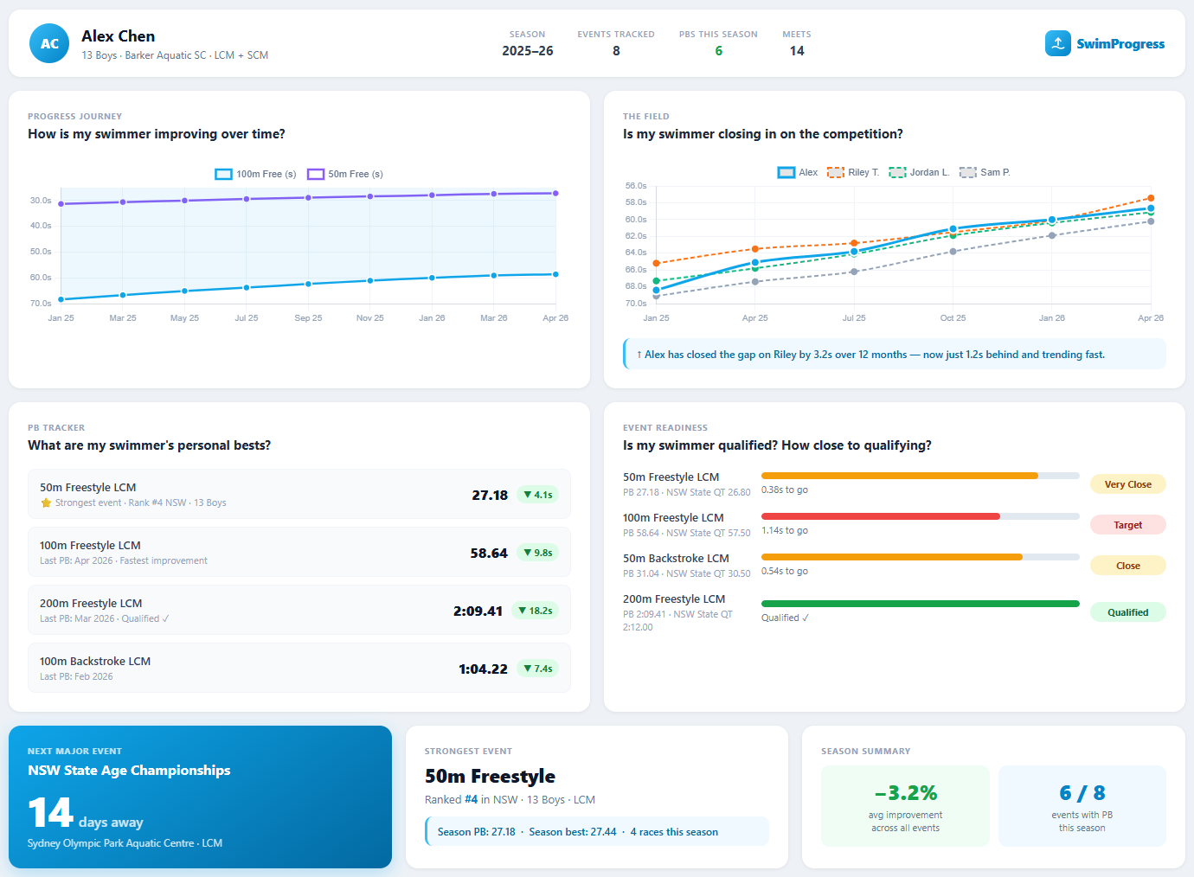Toggle Alex series in field chart legend
This screenshot has height=877, width=1194.
click(x=798, y=172)
